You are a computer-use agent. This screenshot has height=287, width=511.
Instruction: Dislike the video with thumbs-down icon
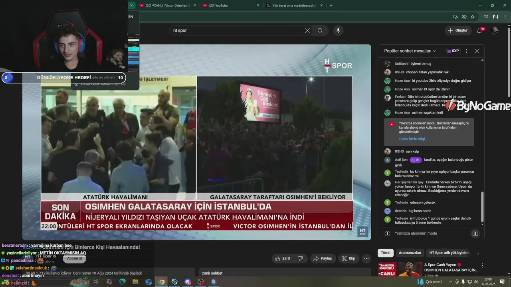[x=300, y=258]
